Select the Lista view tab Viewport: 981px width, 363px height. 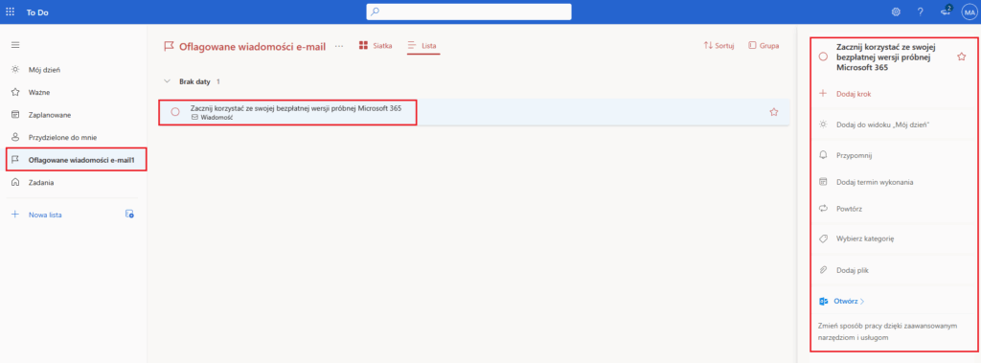422,46
